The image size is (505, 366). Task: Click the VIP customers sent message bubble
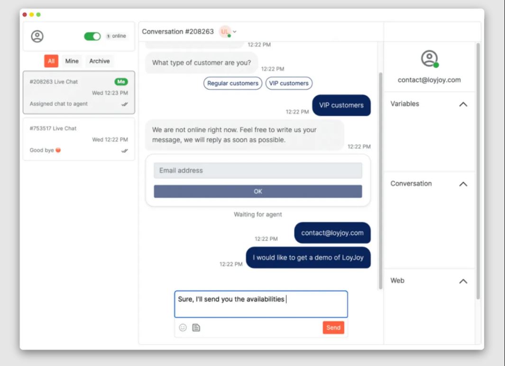[x=341, y=105]
